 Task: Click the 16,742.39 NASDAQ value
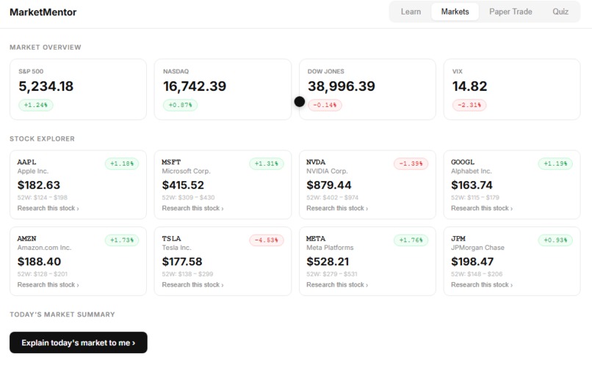pyautogui.click(x=195, y=86)
